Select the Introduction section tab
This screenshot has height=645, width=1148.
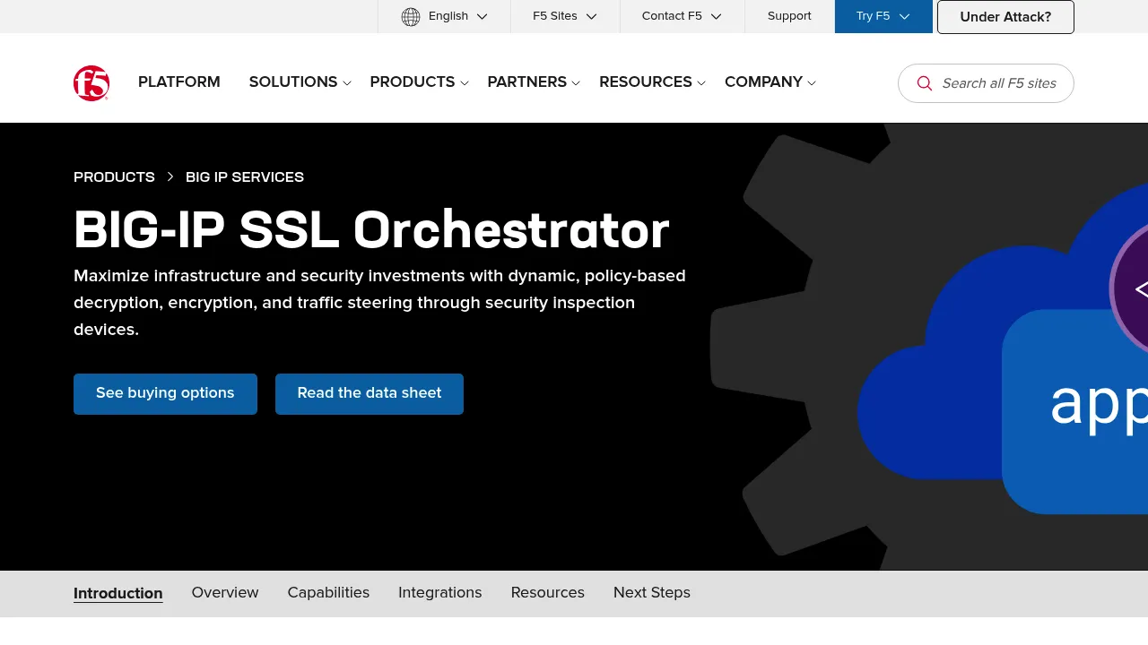[118, 593]
